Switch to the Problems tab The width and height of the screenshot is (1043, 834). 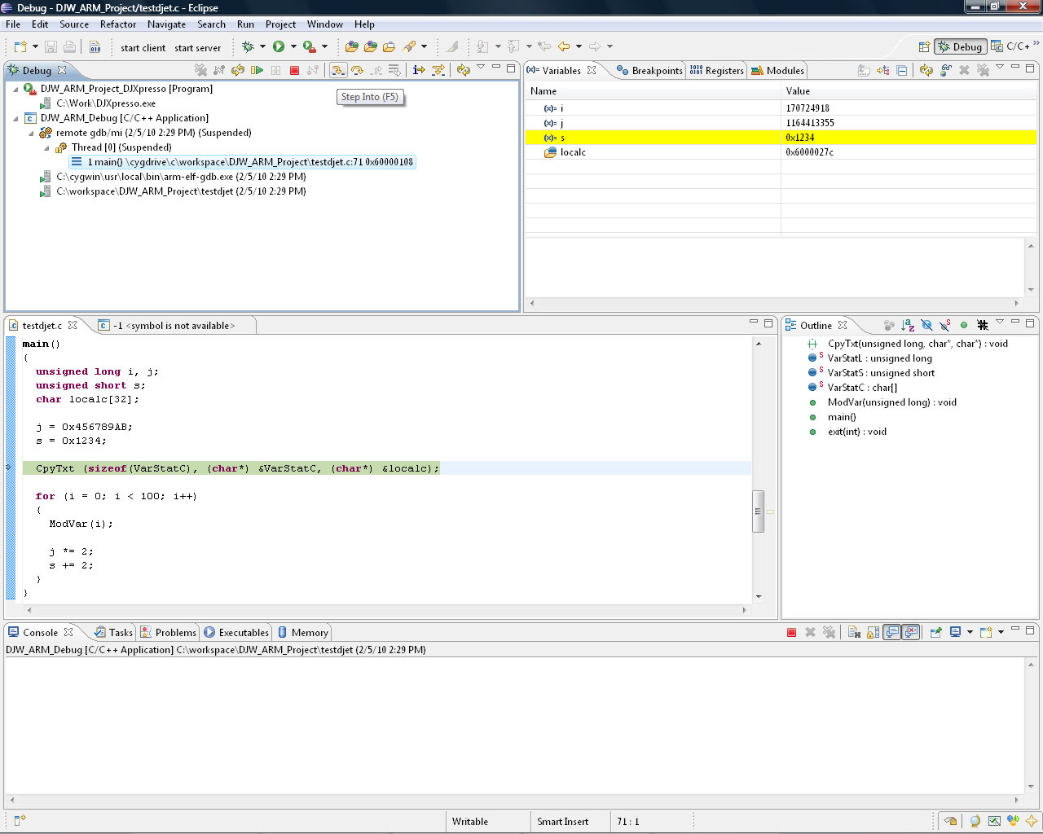click(168, 633)
